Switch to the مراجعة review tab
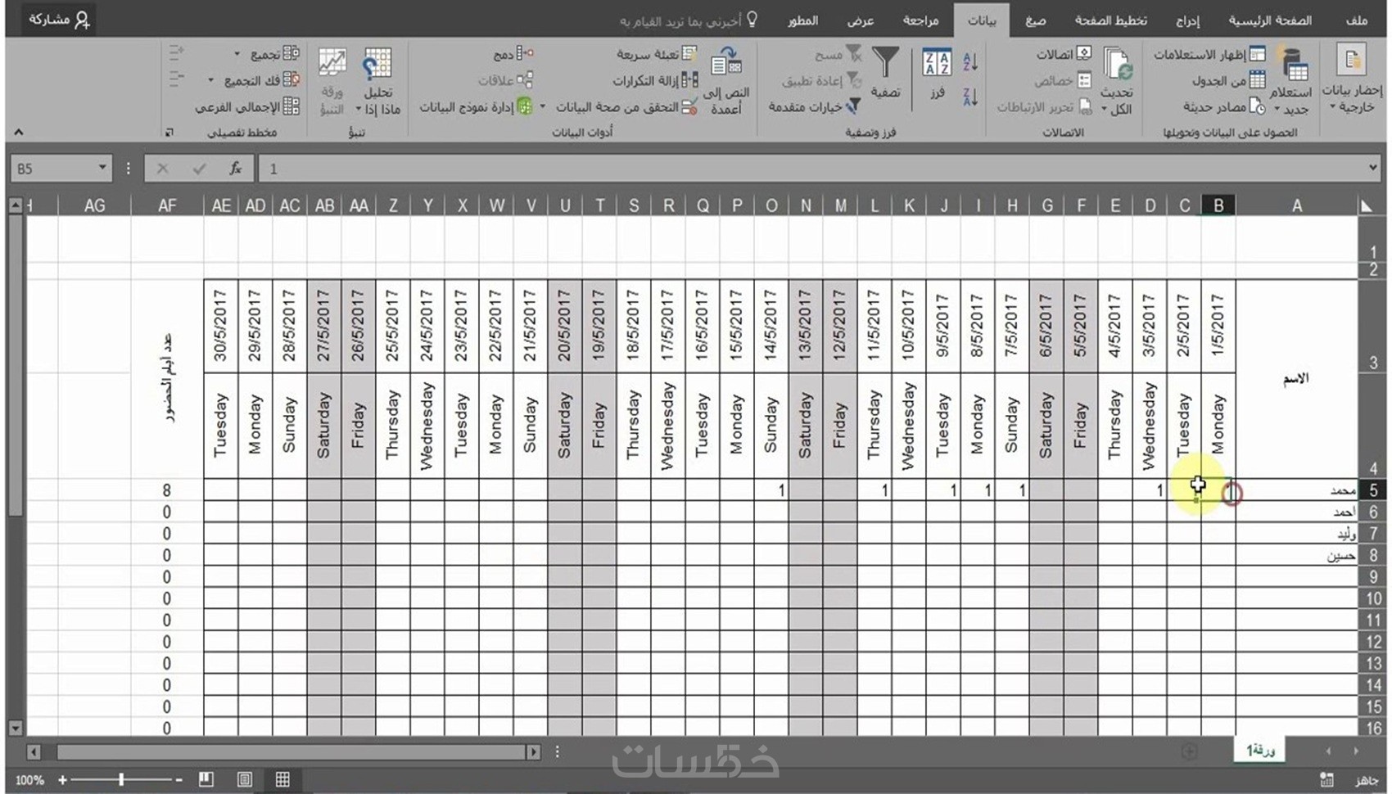Image resolution: width=1392 pixels, height=794 pixels. [x=921, y=20]
